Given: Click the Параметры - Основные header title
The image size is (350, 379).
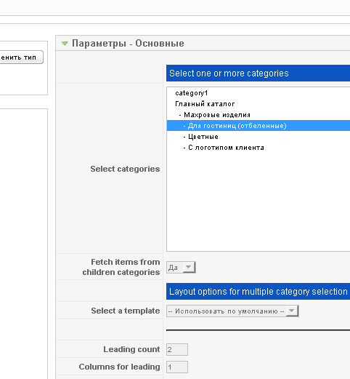Looking at the screenshot, I should 128,44.
